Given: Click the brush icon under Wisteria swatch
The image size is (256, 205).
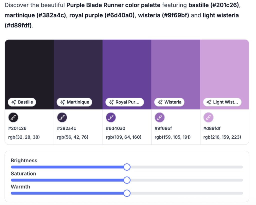Looking at the screenshot, I should 159,117.
